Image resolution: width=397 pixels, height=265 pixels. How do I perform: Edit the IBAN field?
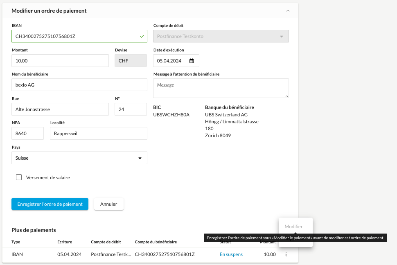click(x=79, y=36)
